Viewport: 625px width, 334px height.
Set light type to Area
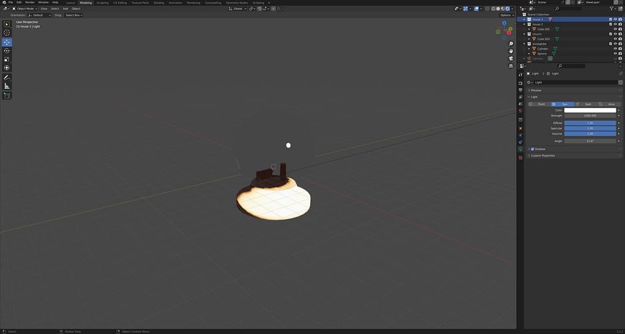(x=609, y=104)
